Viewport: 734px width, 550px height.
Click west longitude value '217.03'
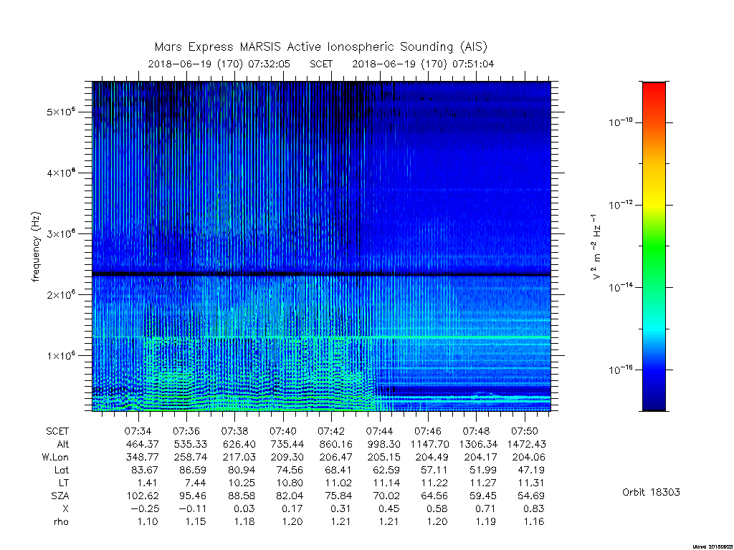point(239,457)
